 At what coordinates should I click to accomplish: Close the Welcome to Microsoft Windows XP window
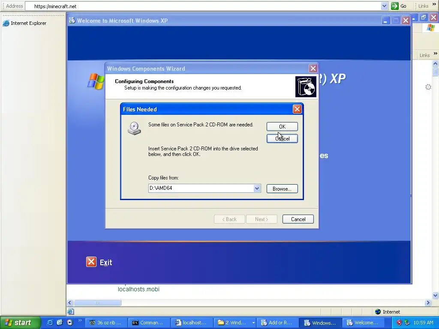coord(406,21)
